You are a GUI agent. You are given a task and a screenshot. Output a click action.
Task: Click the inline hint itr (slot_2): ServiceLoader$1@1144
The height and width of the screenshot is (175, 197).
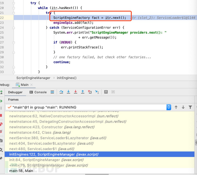(x=162, y=18)
